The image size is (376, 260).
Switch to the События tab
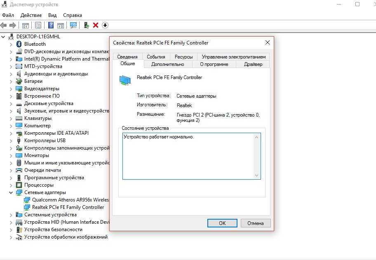(156, 57)
